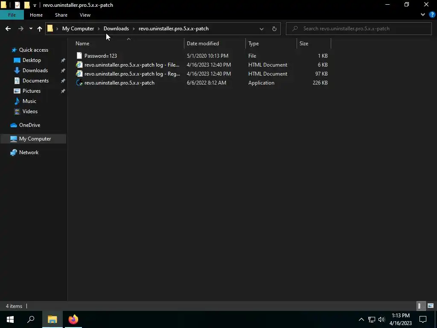Click My Computer in the address bar
Screen dimensions: 437x328
(78, 29)
